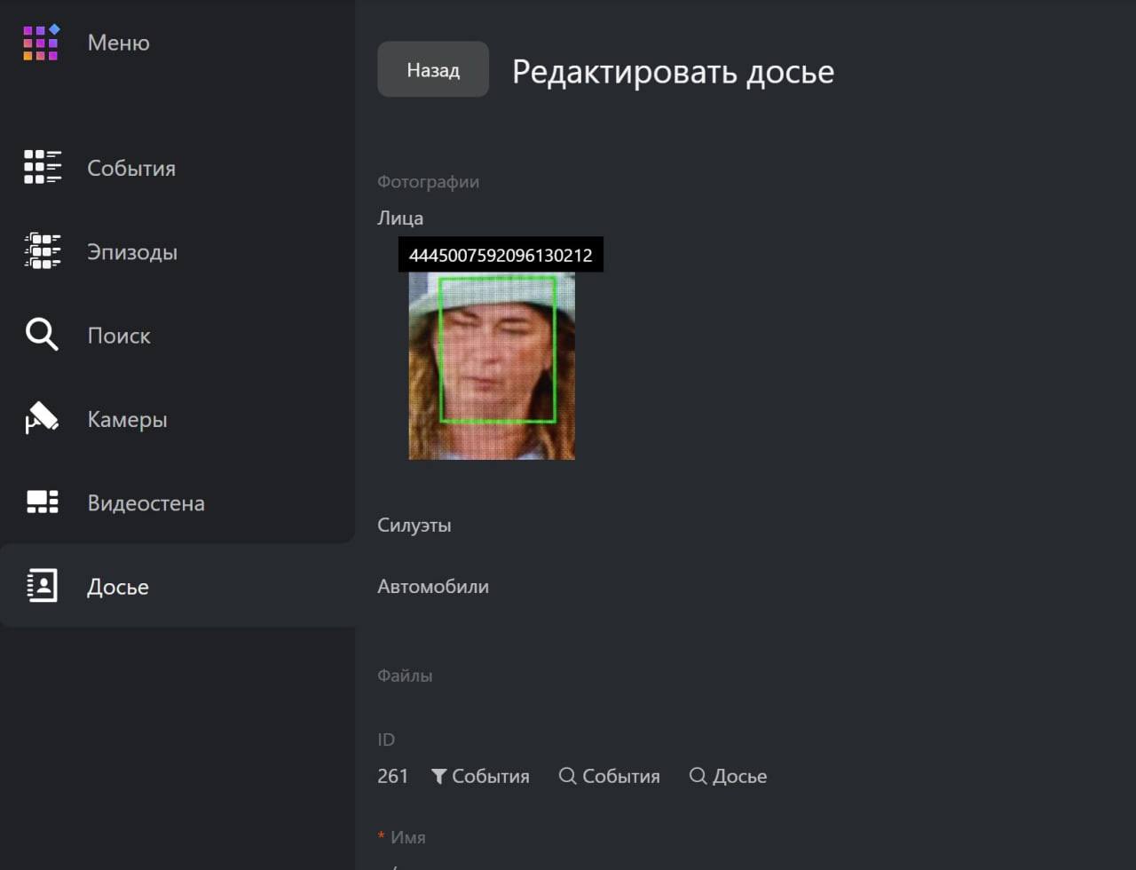Click the magnifier icon before События search link

pyautogui.click(x=567, y=776)
